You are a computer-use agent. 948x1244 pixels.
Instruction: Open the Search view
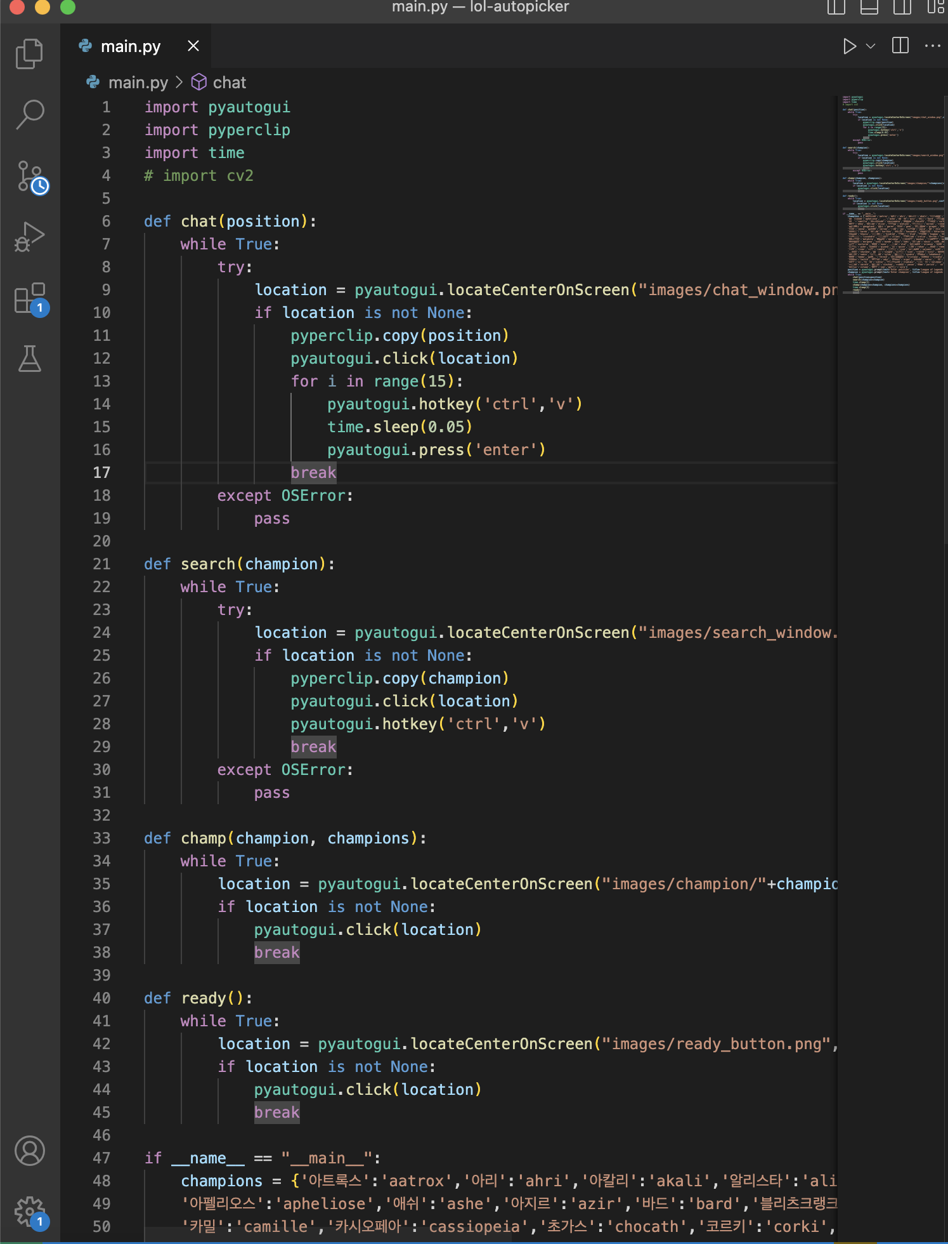(x=29, y=115)
